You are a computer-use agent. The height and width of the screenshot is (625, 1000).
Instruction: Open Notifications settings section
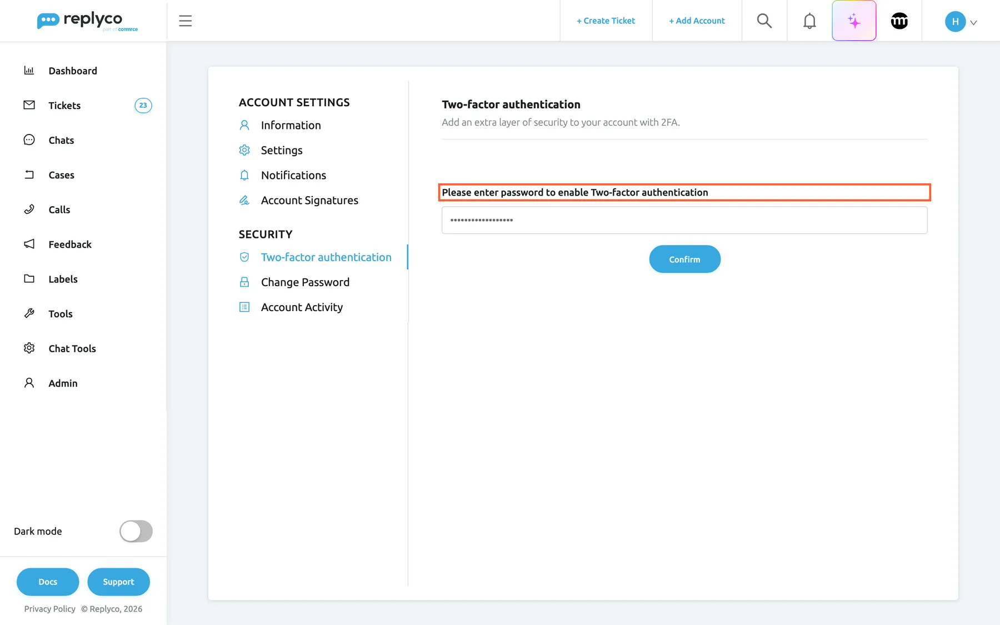coord(293,176)
